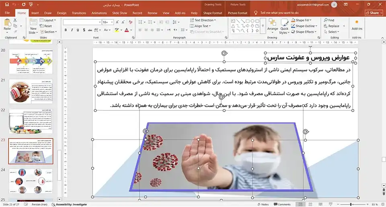Switch to the Picture Format tab
386x207 pixels.
[x=238, y=13]
